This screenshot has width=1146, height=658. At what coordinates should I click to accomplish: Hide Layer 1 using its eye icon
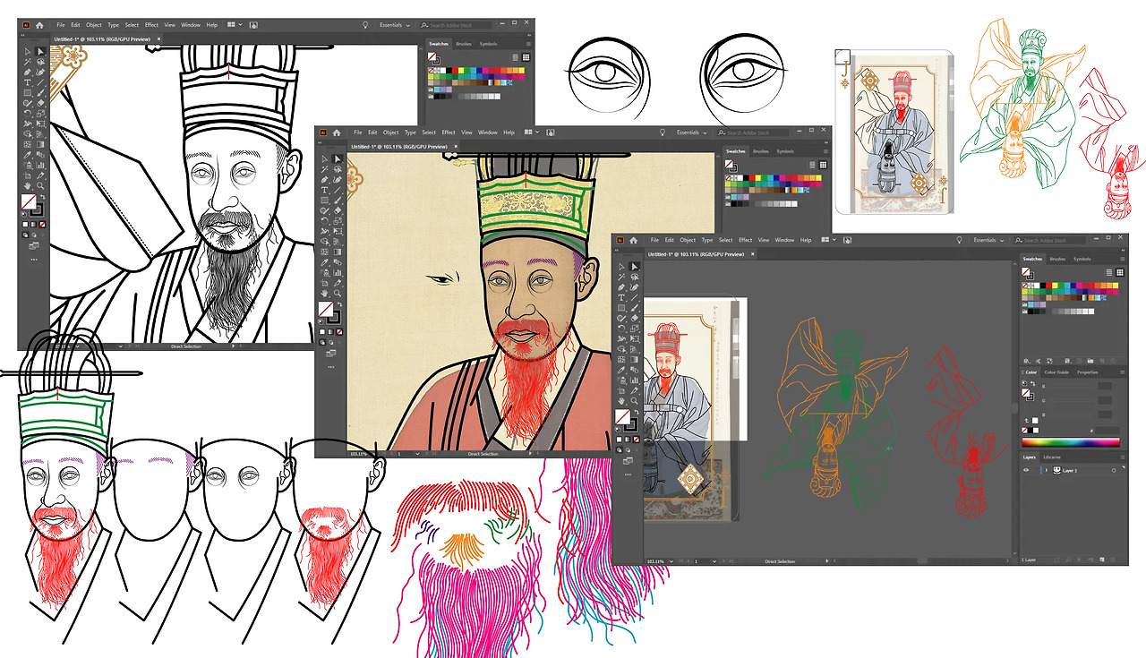(x=1026, y=470)
